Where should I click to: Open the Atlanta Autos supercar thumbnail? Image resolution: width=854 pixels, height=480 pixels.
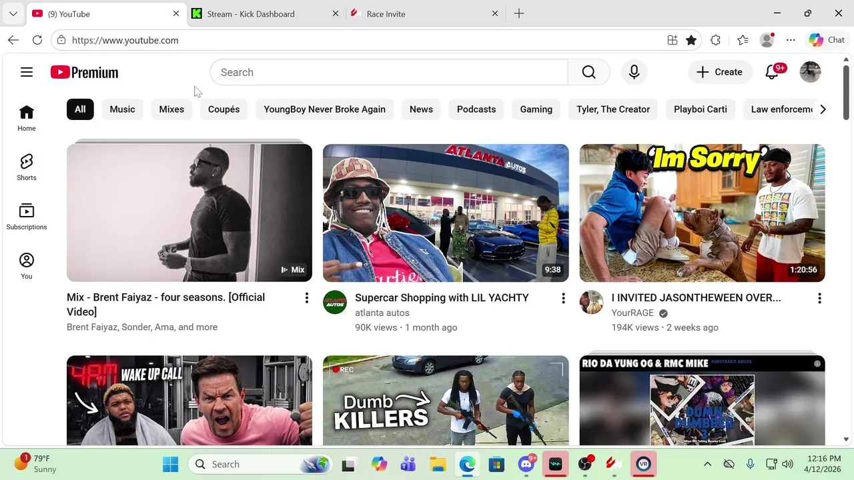(x=446, y=213)
